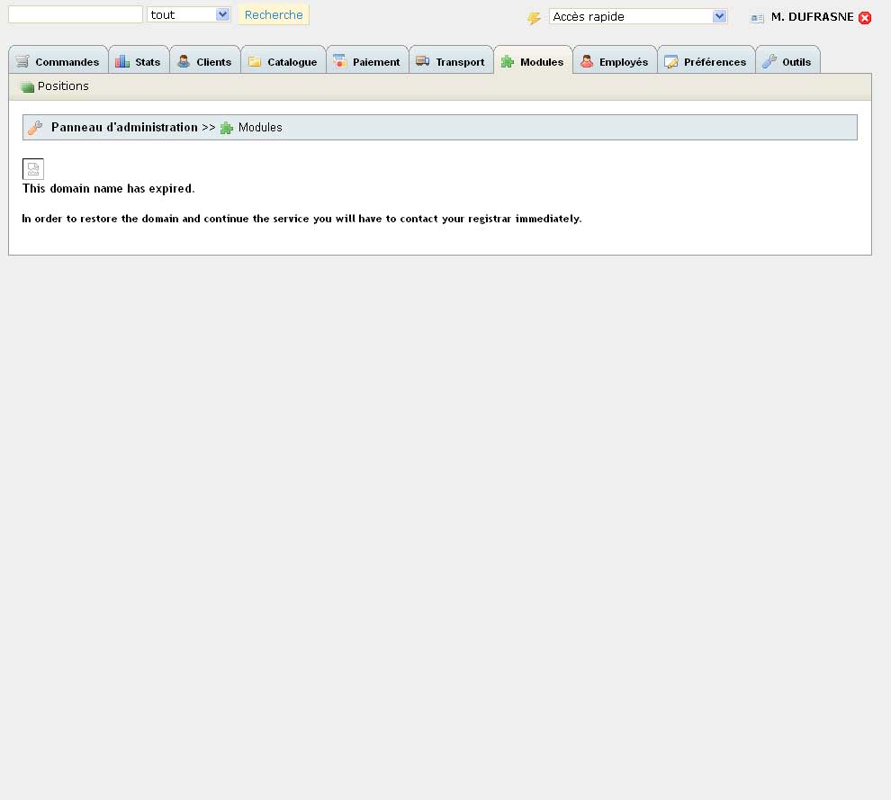
Task: Expand the 'tout' search scope dropdown
Action: coord(189,14)
